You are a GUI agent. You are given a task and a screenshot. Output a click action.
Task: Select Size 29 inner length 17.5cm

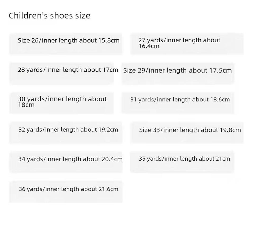coord(178,73)
